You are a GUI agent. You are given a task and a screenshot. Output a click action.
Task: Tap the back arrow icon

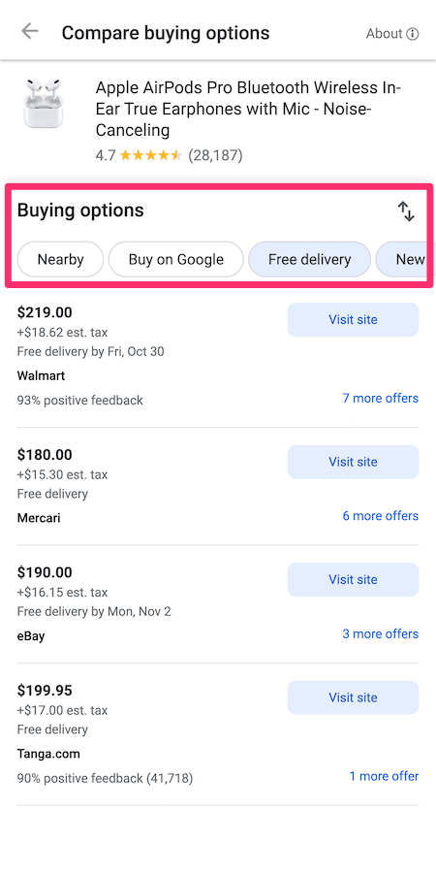[29, 31]
